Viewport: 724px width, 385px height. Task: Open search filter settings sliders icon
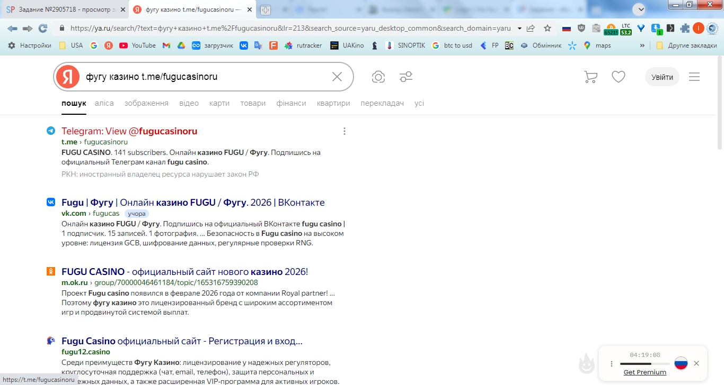click(x=406, y=77)
